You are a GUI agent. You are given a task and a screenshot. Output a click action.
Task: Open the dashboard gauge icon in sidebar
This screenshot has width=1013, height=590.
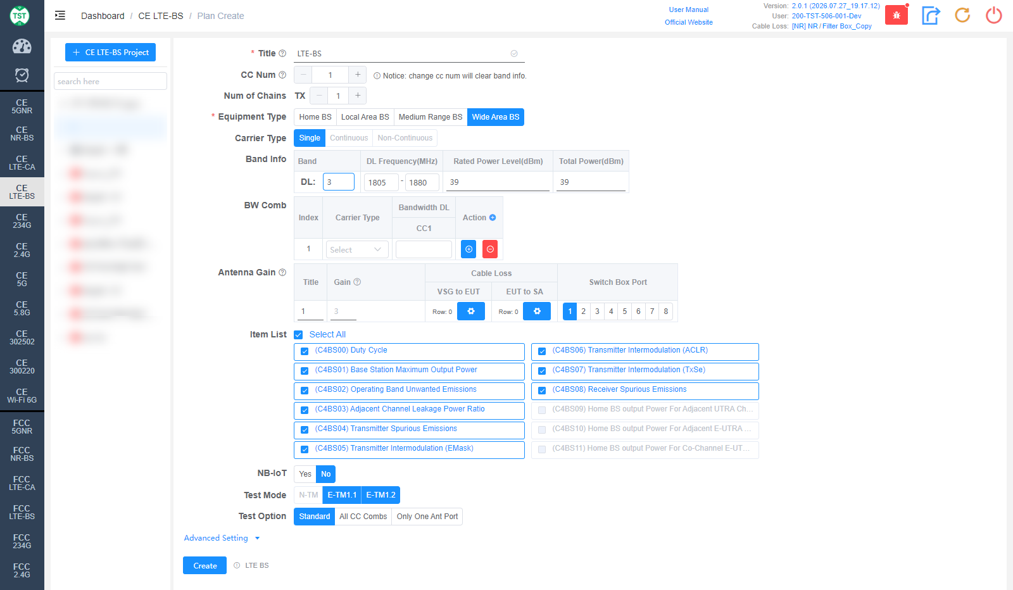(22, 46)
